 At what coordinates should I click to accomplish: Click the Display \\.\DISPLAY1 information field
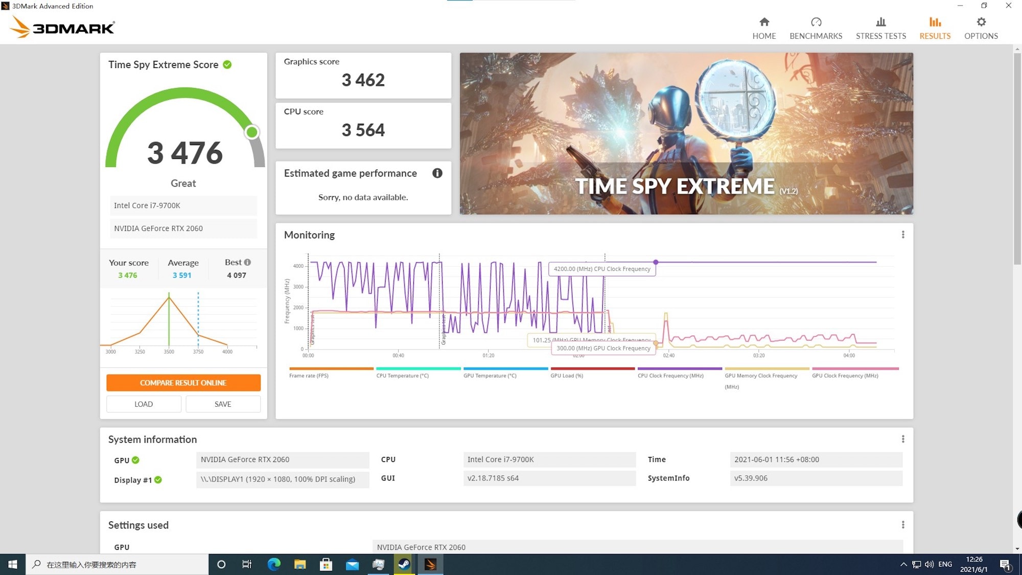(x=283, y=479)
